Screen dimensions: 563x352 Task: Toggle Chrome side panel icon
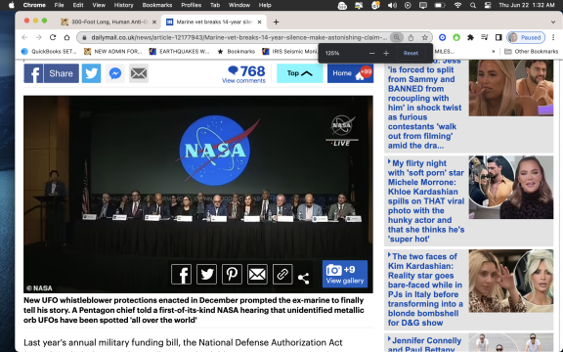tap(498, 37)
